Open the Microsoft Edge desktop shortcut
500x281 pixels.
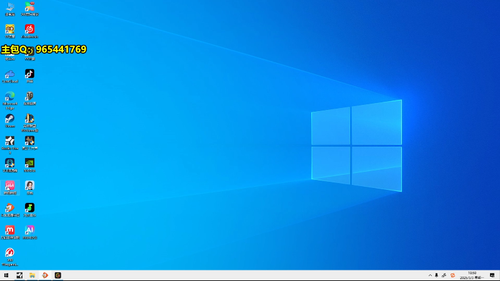pyautogui.click(x=10, y=100)
